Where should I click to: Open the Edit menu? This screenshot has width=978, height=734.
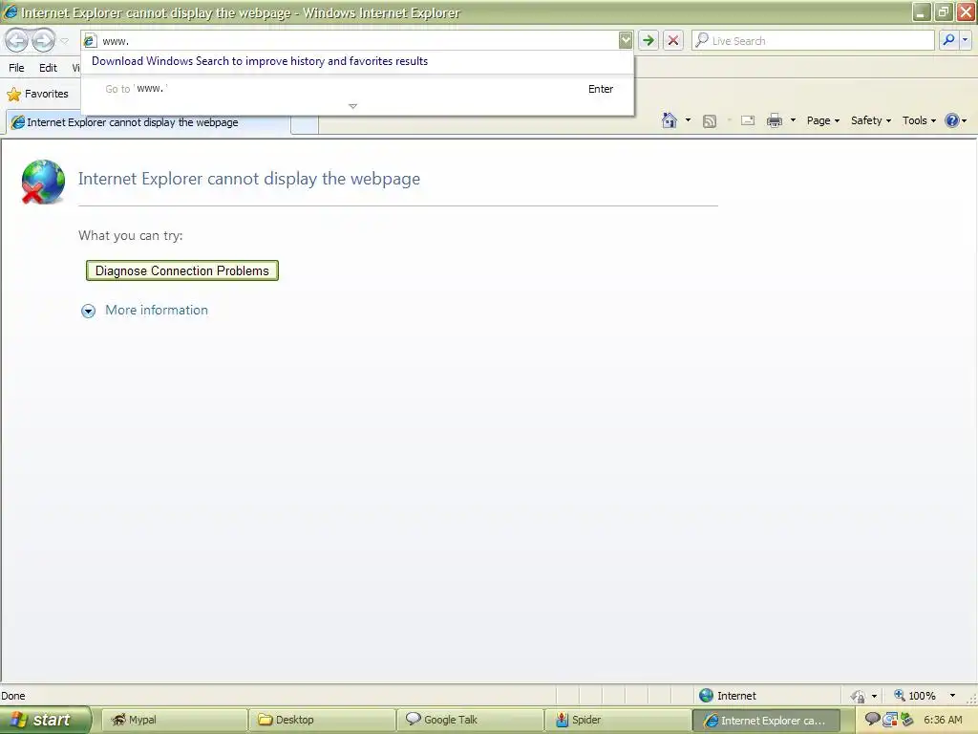(48, 68)
